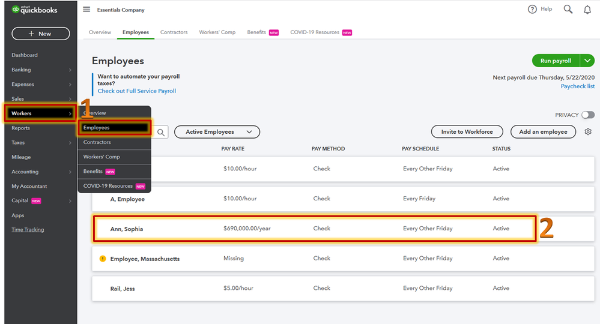The width and height of the screenshot is (600, 324).
Task: Open the A, Employee row
Action: [343, 199]
